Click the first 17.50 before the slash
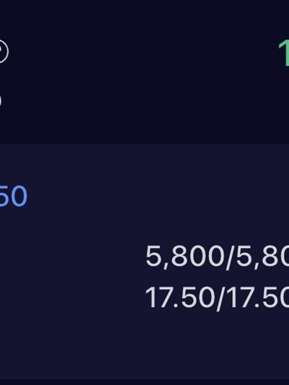The height and width of the screenshot is (385, 289). pyautogui.click(x=179, y=298)
